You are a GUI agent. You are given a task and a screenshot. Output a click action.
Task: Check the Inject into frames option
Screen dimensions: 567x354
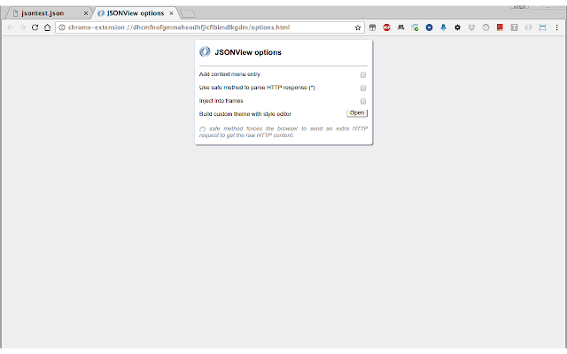pos(363,101)
